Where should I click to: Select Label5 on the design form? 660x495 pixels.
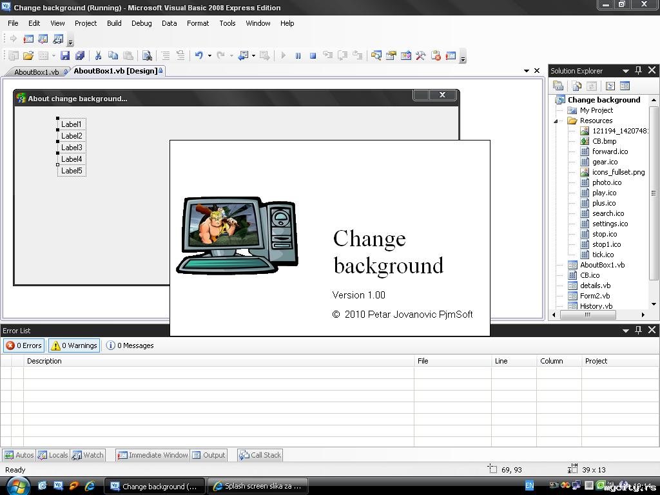click(72, 170)
